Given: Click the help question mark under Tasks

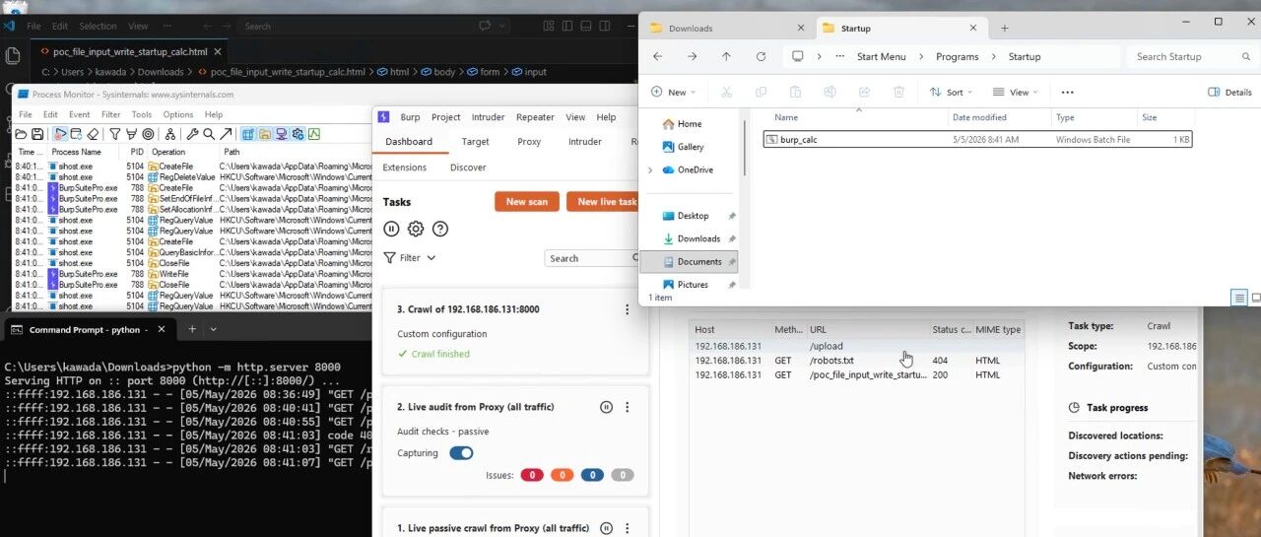Looking at the screenshot, I should coord(440,229).
